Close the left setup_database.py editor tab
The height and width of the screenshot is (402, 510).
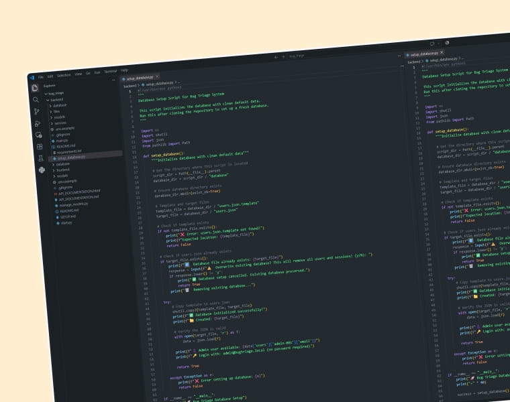pyautogui.click(x=157, y=76)
